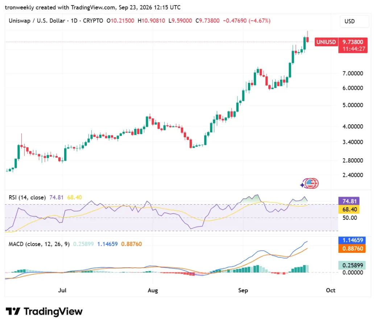376x326 pixels.
Task: Click the RSI average 68.40 in legend
Action: (74, 197)
